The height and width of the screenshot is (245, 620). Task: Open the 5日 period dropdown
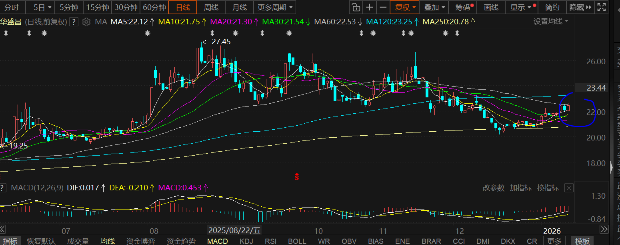pos(42,7)
